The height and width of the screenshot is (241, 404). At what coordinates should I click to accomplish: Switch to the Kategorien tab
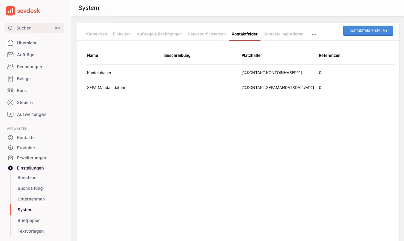[x=97, y=34]
